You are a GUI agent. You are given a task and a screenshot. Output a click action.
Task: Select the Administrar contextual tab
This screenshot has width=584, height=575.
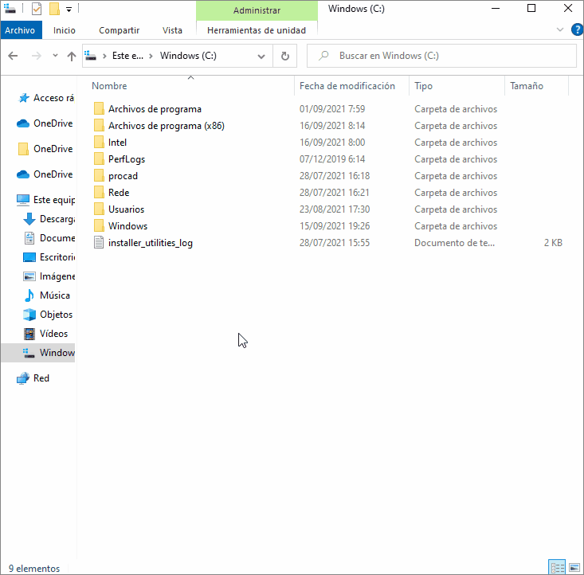click(257, 10)
